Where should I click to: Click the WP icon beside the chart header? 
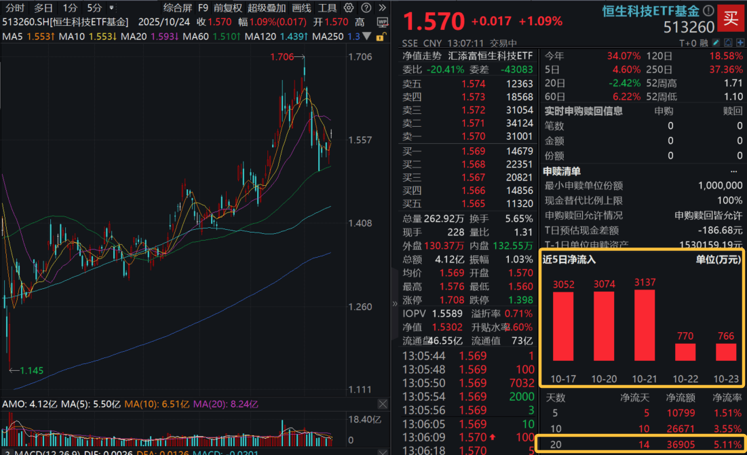(x=382, y=22)
